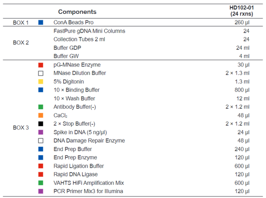Click the FastPure gDNA Mini Columns text
This screenshot has height=198, width=266.
90,31
